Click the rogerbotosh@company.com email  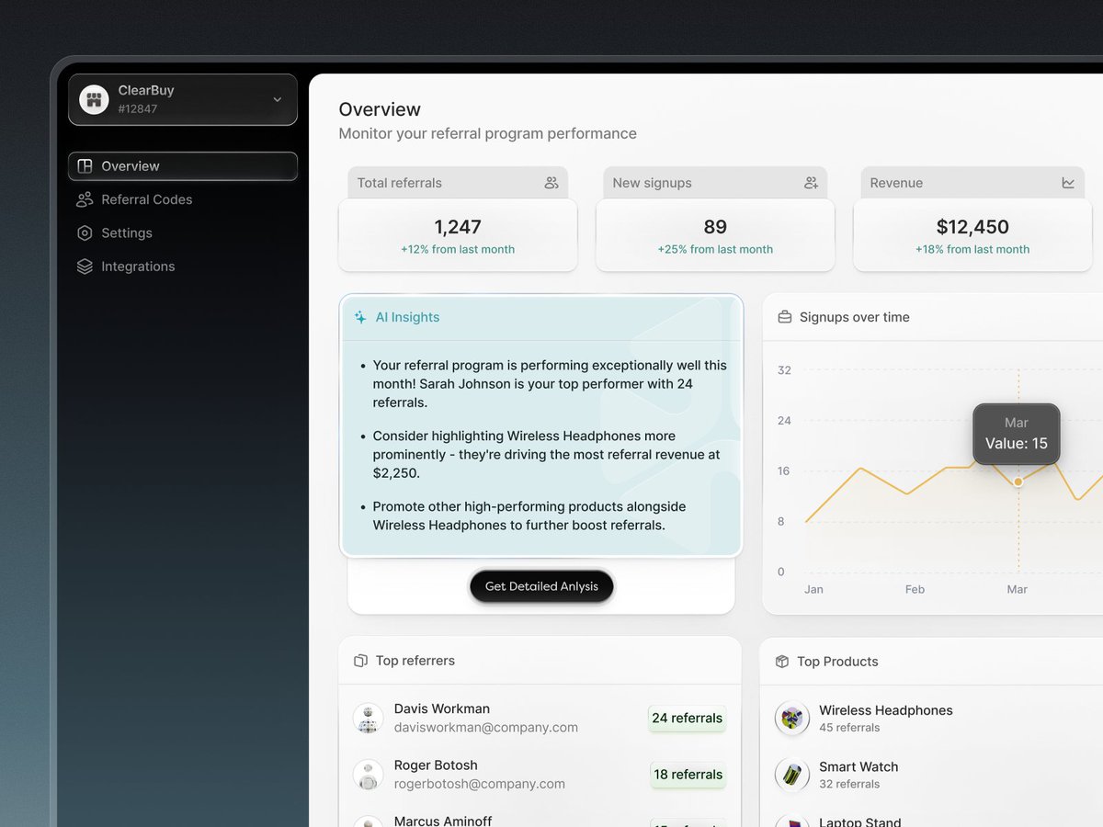[480, 784]
